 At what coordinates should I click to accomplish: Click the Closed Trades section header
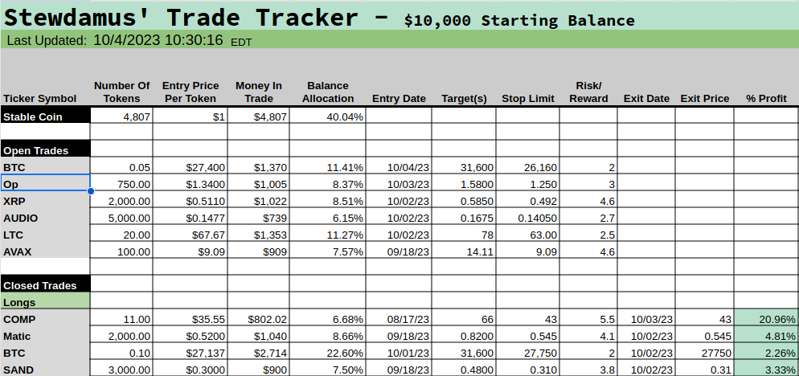tap(45, 285)
